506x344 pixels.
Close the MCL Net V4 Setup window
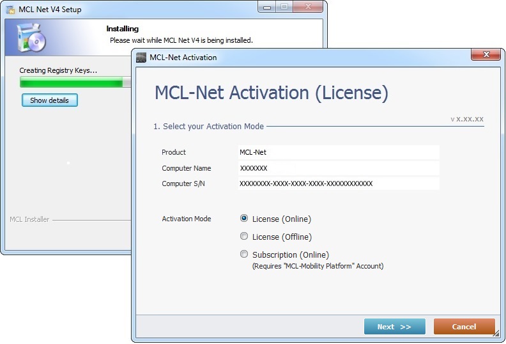[308, 7]
